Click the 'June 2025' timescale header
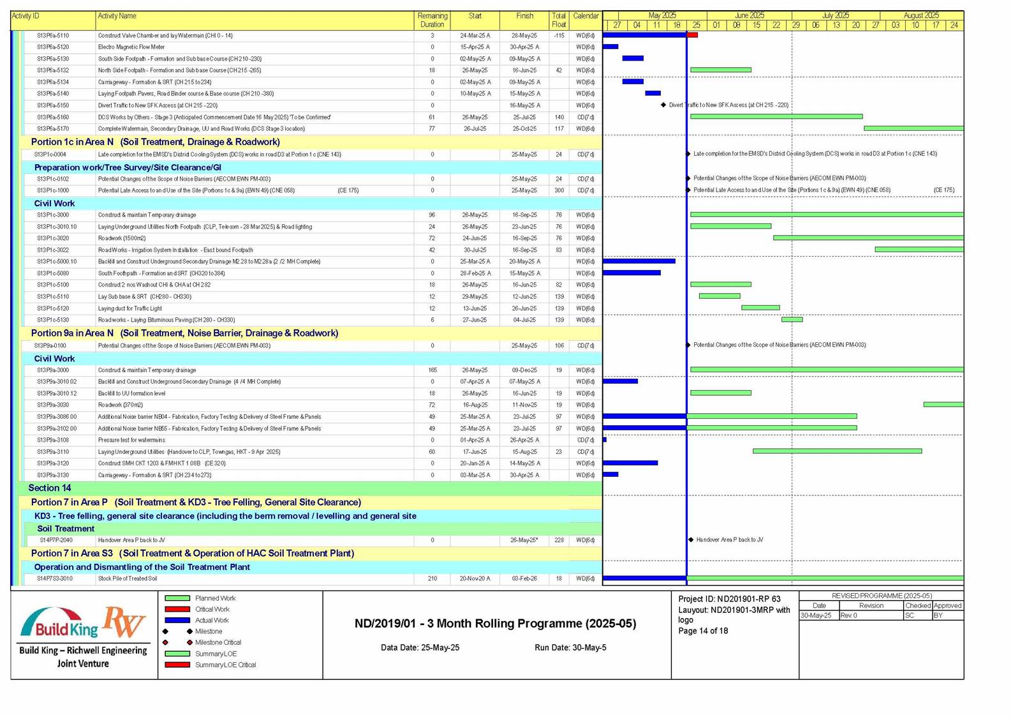The height and width of the screenshot is (717, 1013). [x=749, y=15]
